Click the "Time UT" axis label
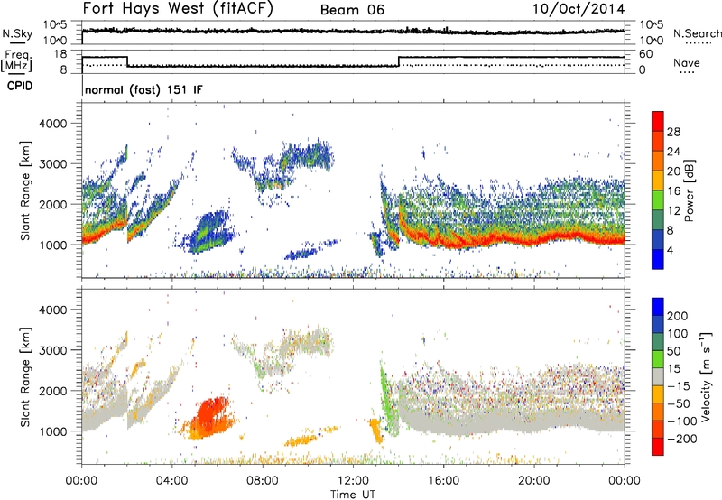Viewport: 722px width, 500px height. click(353, 495)
